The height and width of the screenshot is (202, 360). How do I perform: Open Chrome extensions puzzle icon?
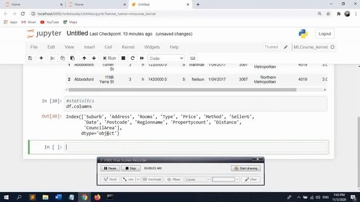pos(339,13)
